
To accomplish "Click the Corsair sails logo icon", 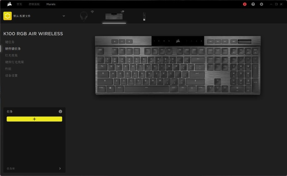I will (9, 4).
